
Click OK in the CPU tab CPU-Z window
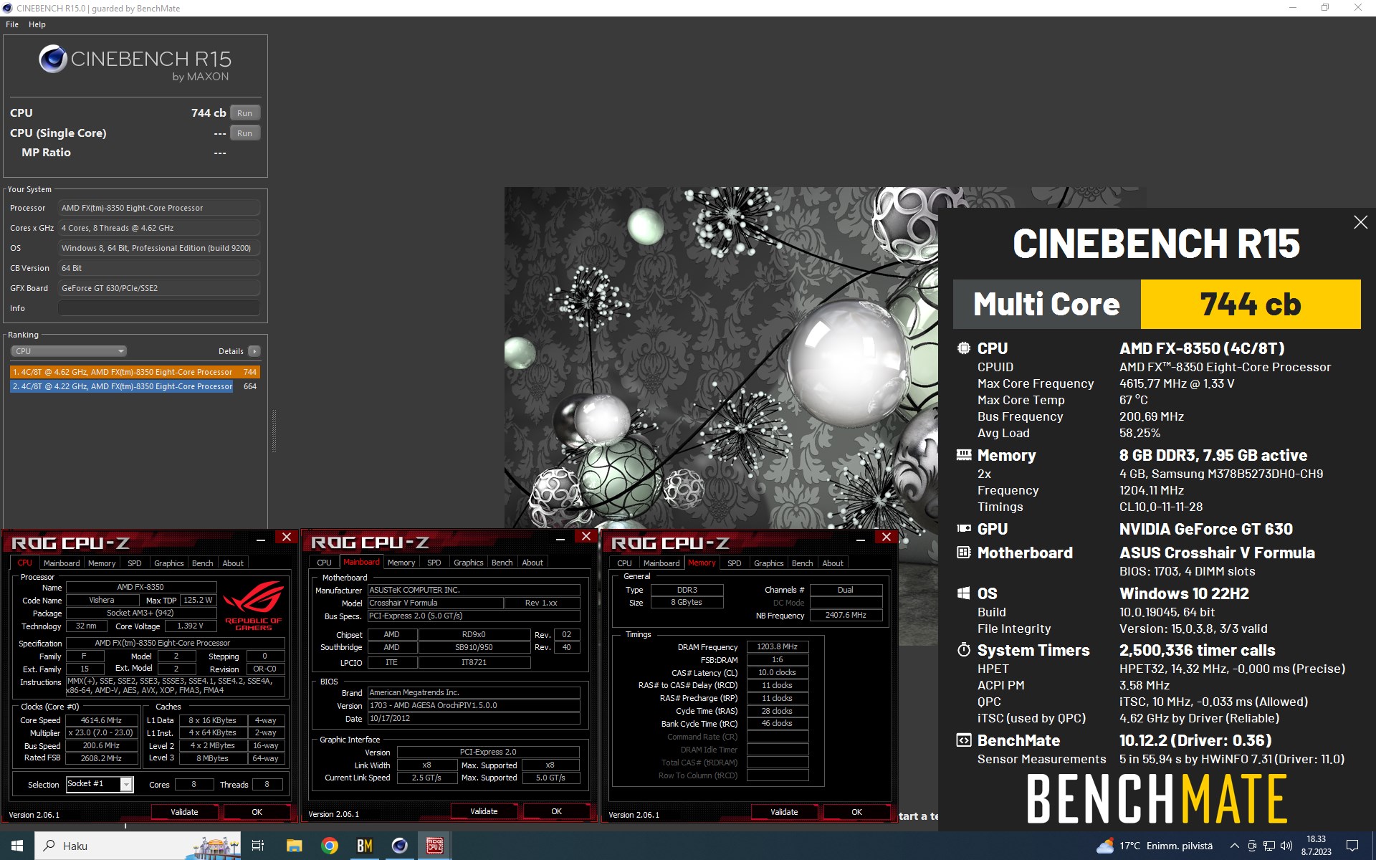(x=257, y=812)
